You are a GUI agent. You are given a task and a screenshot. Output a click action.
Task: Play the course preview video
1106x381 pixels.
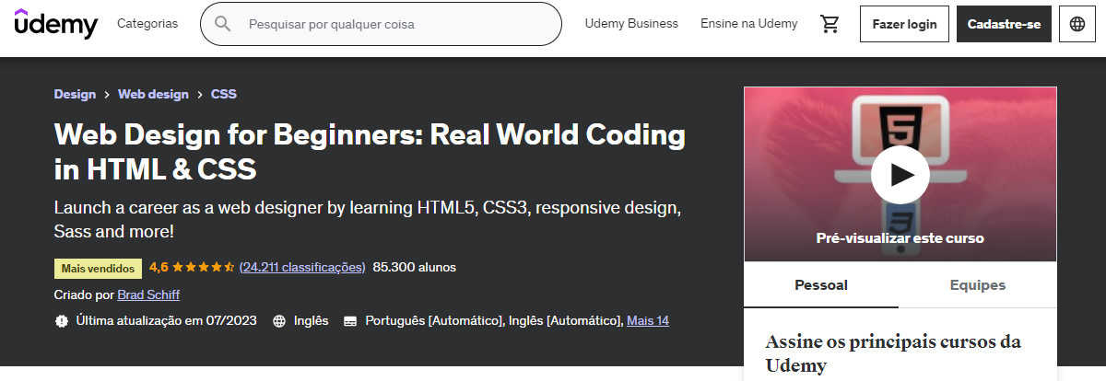click(900, 174)
